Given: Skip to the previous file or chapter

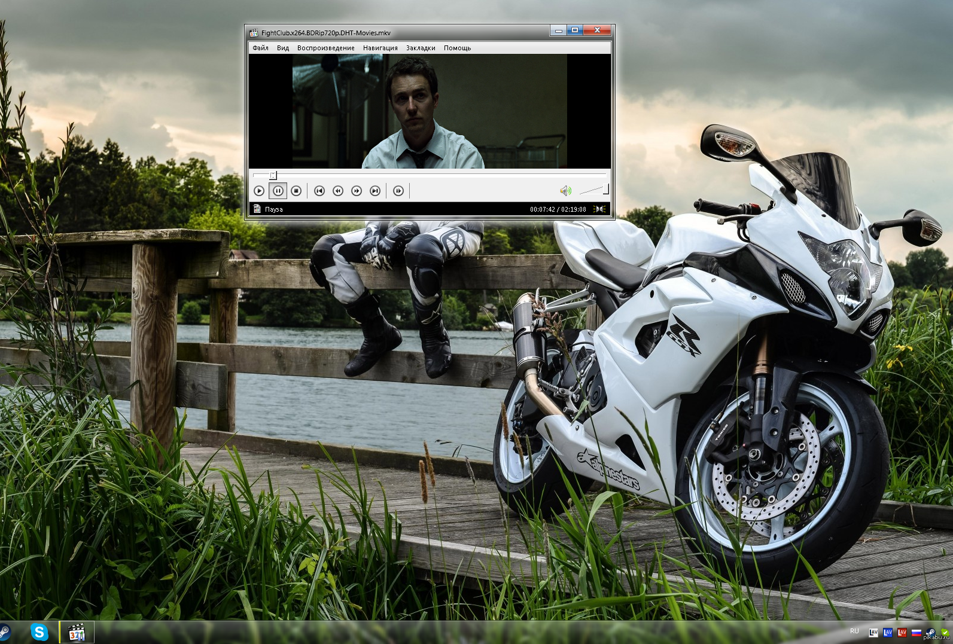Looking at the screenshot, I should coord(319,191).
